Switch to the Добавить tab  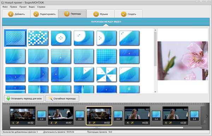coord(16,14)
